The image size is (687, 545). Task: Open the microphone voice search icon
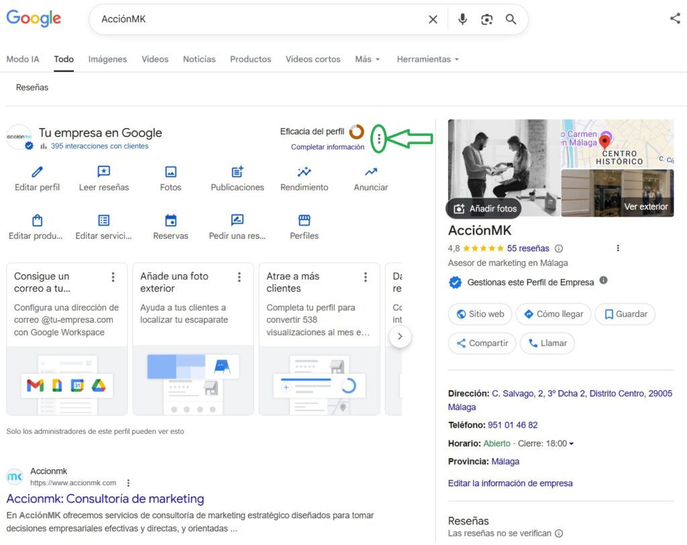[x=462, y=19]
